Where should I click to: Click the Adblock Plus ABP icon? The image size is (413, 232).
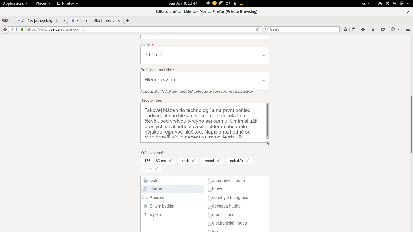393,29
